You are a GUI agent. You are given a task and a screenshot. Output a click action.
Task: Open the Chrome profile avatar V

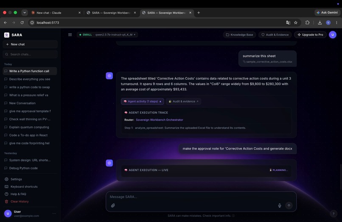tap(328, 22)
